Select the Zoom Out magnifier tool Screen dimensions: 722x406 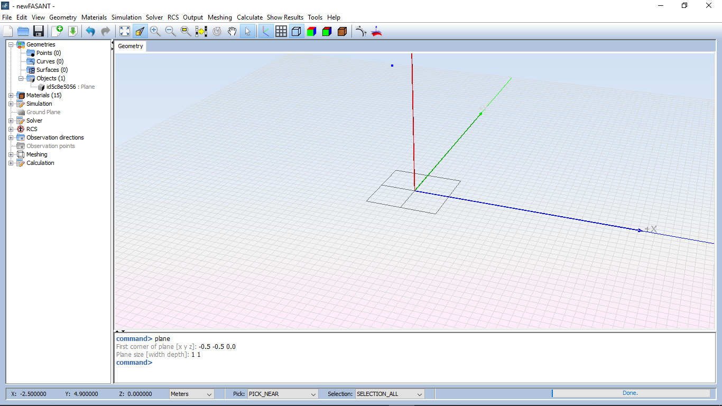[170, 31]
